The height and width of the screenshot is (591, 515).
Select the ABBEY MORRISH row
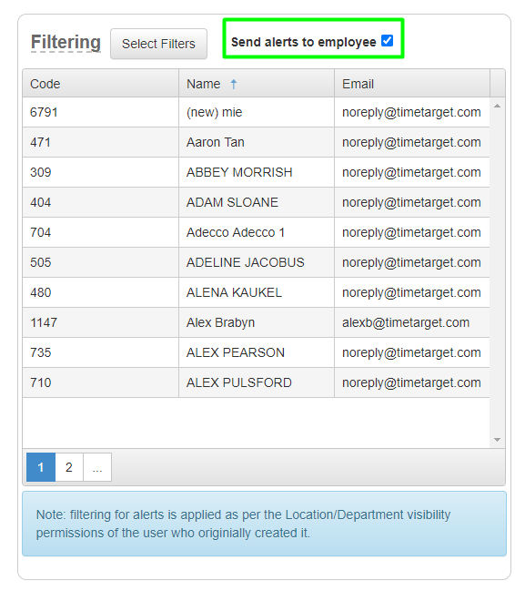[257, 172]
